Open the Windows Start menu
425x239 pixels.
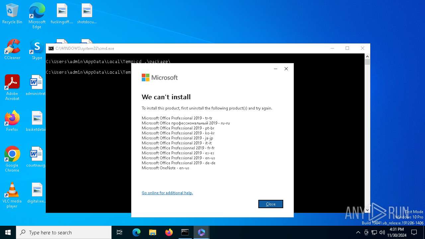[x=8, y=232]
